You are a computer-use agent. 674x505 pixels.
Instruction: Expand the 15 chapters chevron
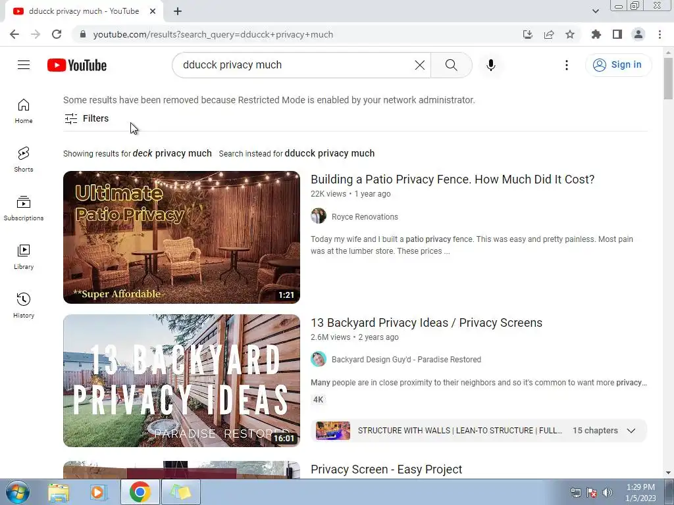[x=631, y=431]
